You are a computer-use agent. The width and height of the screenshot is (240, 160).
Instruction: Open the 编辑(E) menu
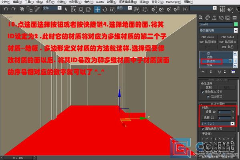pos(17,2)
